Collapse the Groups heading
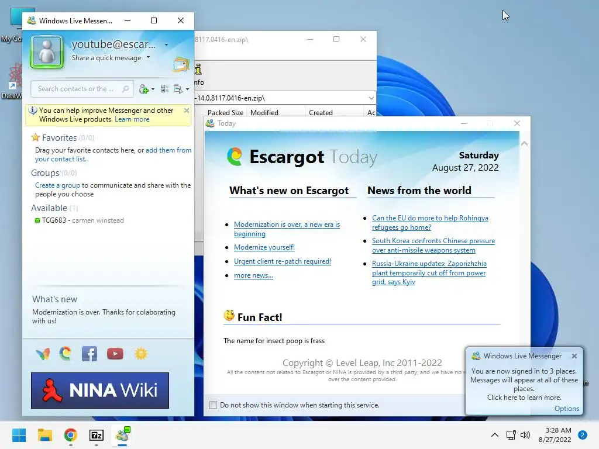The width and height of the screenshot is (599, 449). pos(45,173)
